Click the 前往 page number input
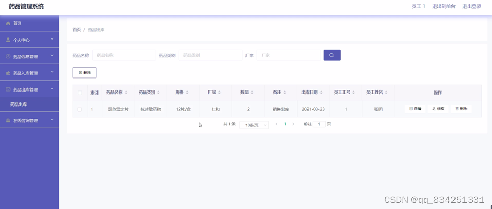The width and height of the screenshot is (492, 209). pyautogui.click(x=319, y=124)
